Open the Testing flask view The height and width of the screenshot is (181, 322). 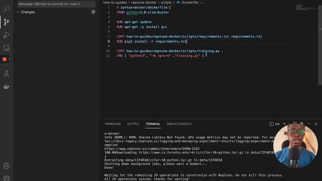7,73
